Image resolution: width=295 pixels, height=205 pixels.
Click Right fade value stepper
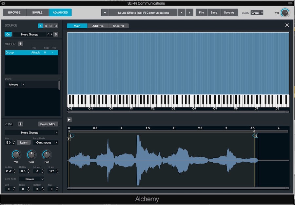coord(29,189)
